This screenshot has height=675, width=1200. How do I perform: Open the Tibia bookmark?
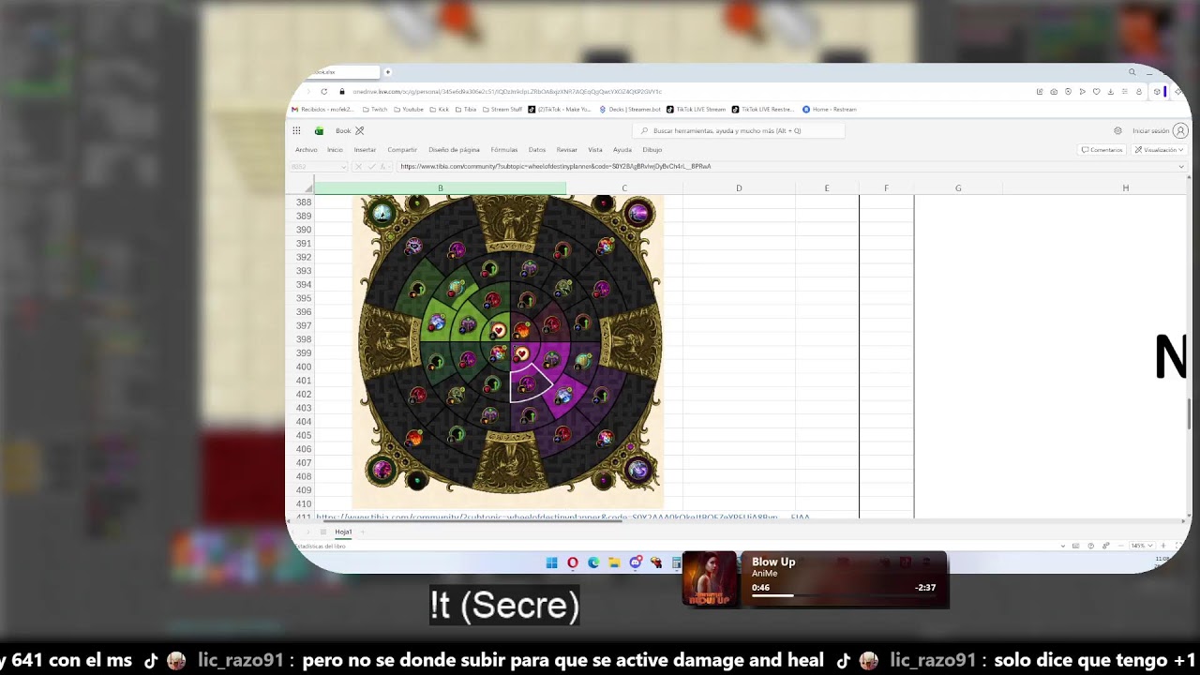465,110
